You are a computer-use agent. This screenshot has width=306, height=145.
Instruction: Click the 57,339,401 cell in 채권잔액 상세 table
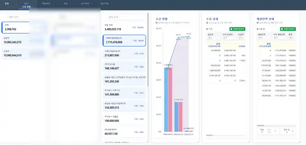click(267, 70)
